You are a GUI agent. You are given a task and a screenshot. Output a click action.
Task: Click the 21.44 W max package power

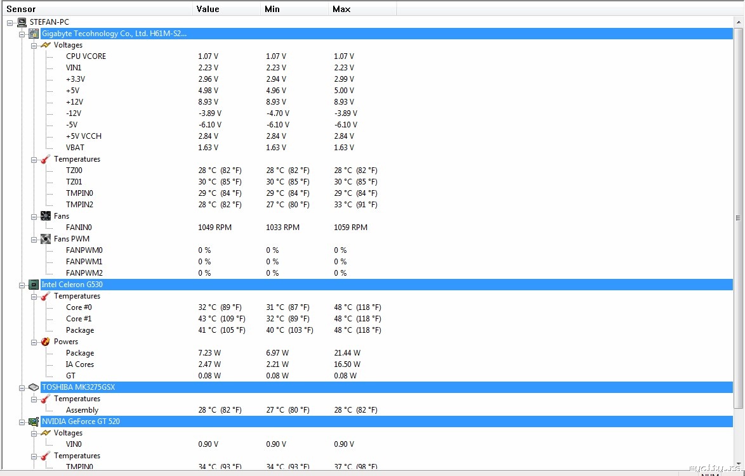(x=347, y=353)
